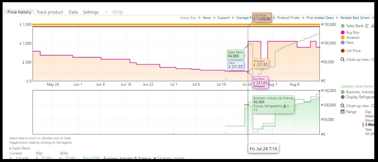
Task: Click the News link
Action: [207, 18]
